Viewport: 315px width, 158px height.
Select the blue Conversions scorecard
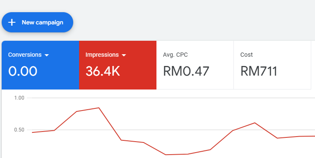(x=40, y=65)
